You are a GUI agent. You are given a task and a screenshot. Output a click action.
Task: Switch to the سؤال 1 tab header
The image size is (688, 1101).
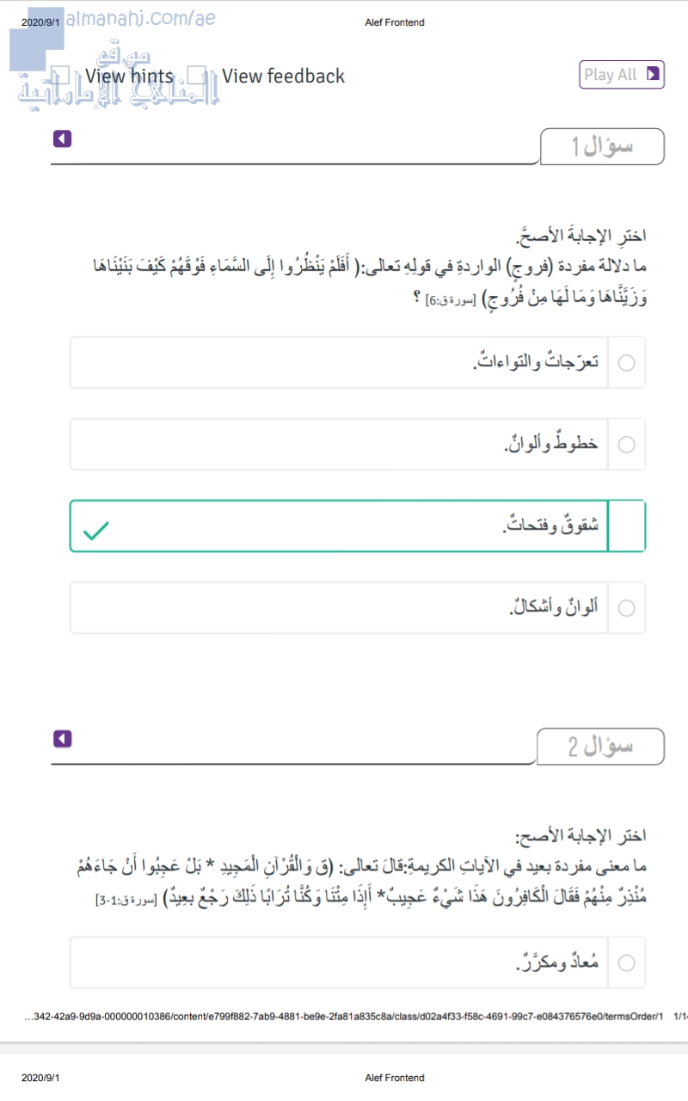(601, 146)
